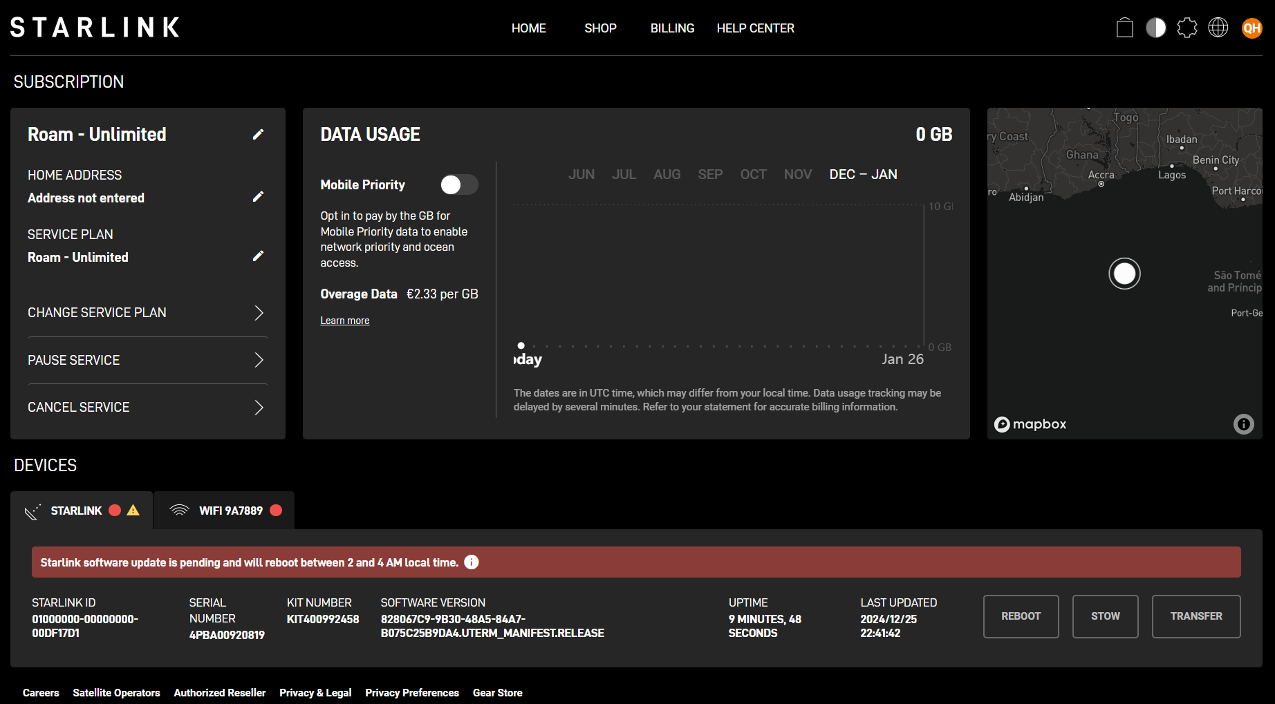Click the Starlink location marker on map

click(x=1125, y=274)
